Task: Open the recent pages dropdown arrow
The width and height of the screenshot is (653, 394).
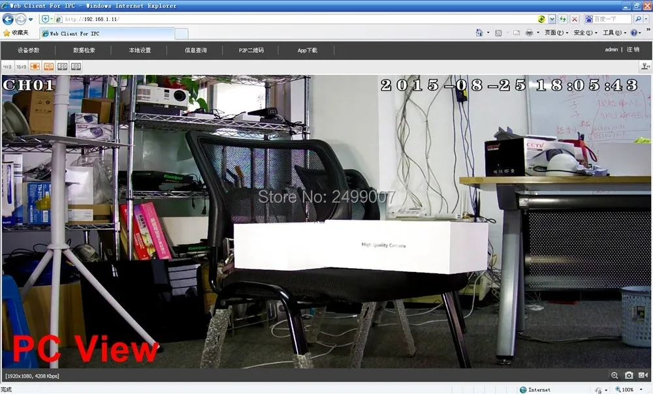Action: point(31,20)
